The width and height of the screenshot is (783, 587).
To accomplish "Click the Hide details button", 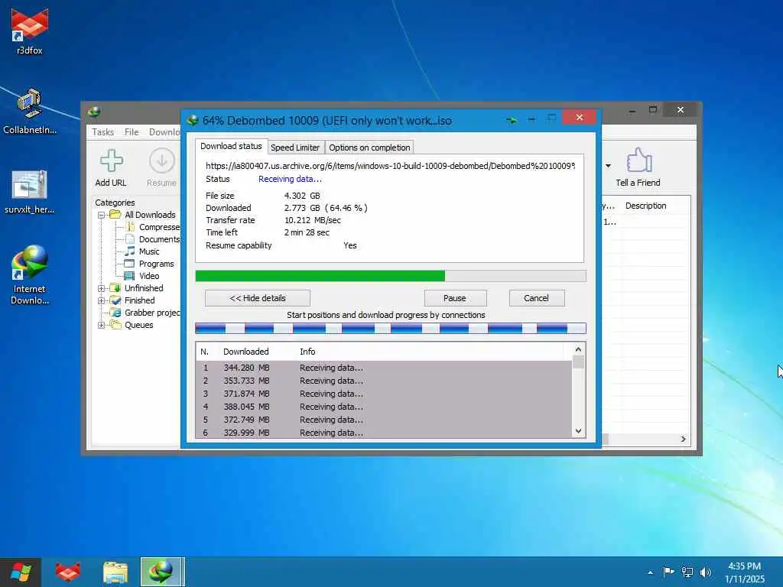I will coord(258,298).
